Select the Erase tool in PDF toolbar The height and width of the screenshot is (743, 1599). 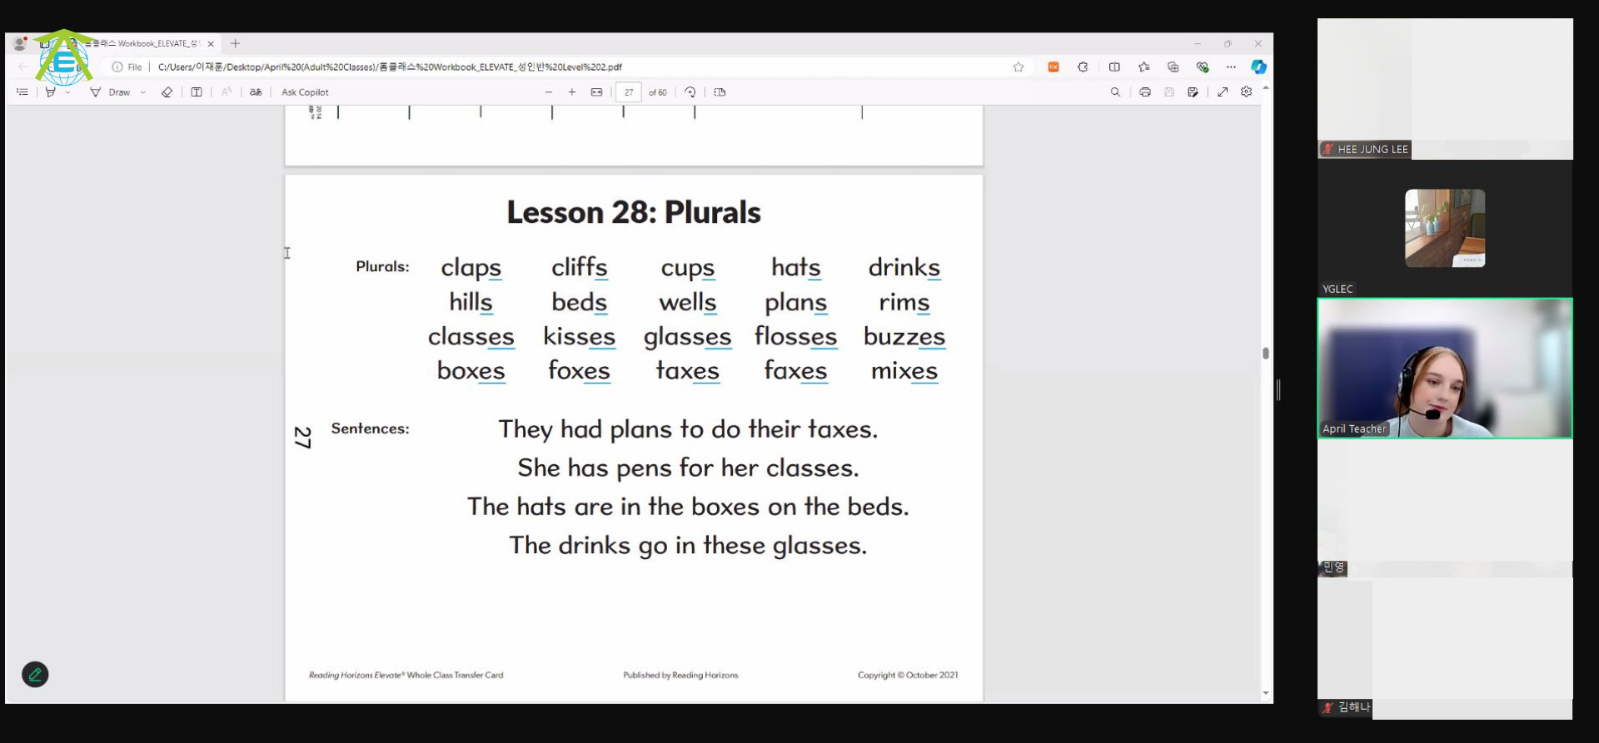pyautogui.click(x=167, y=92)
